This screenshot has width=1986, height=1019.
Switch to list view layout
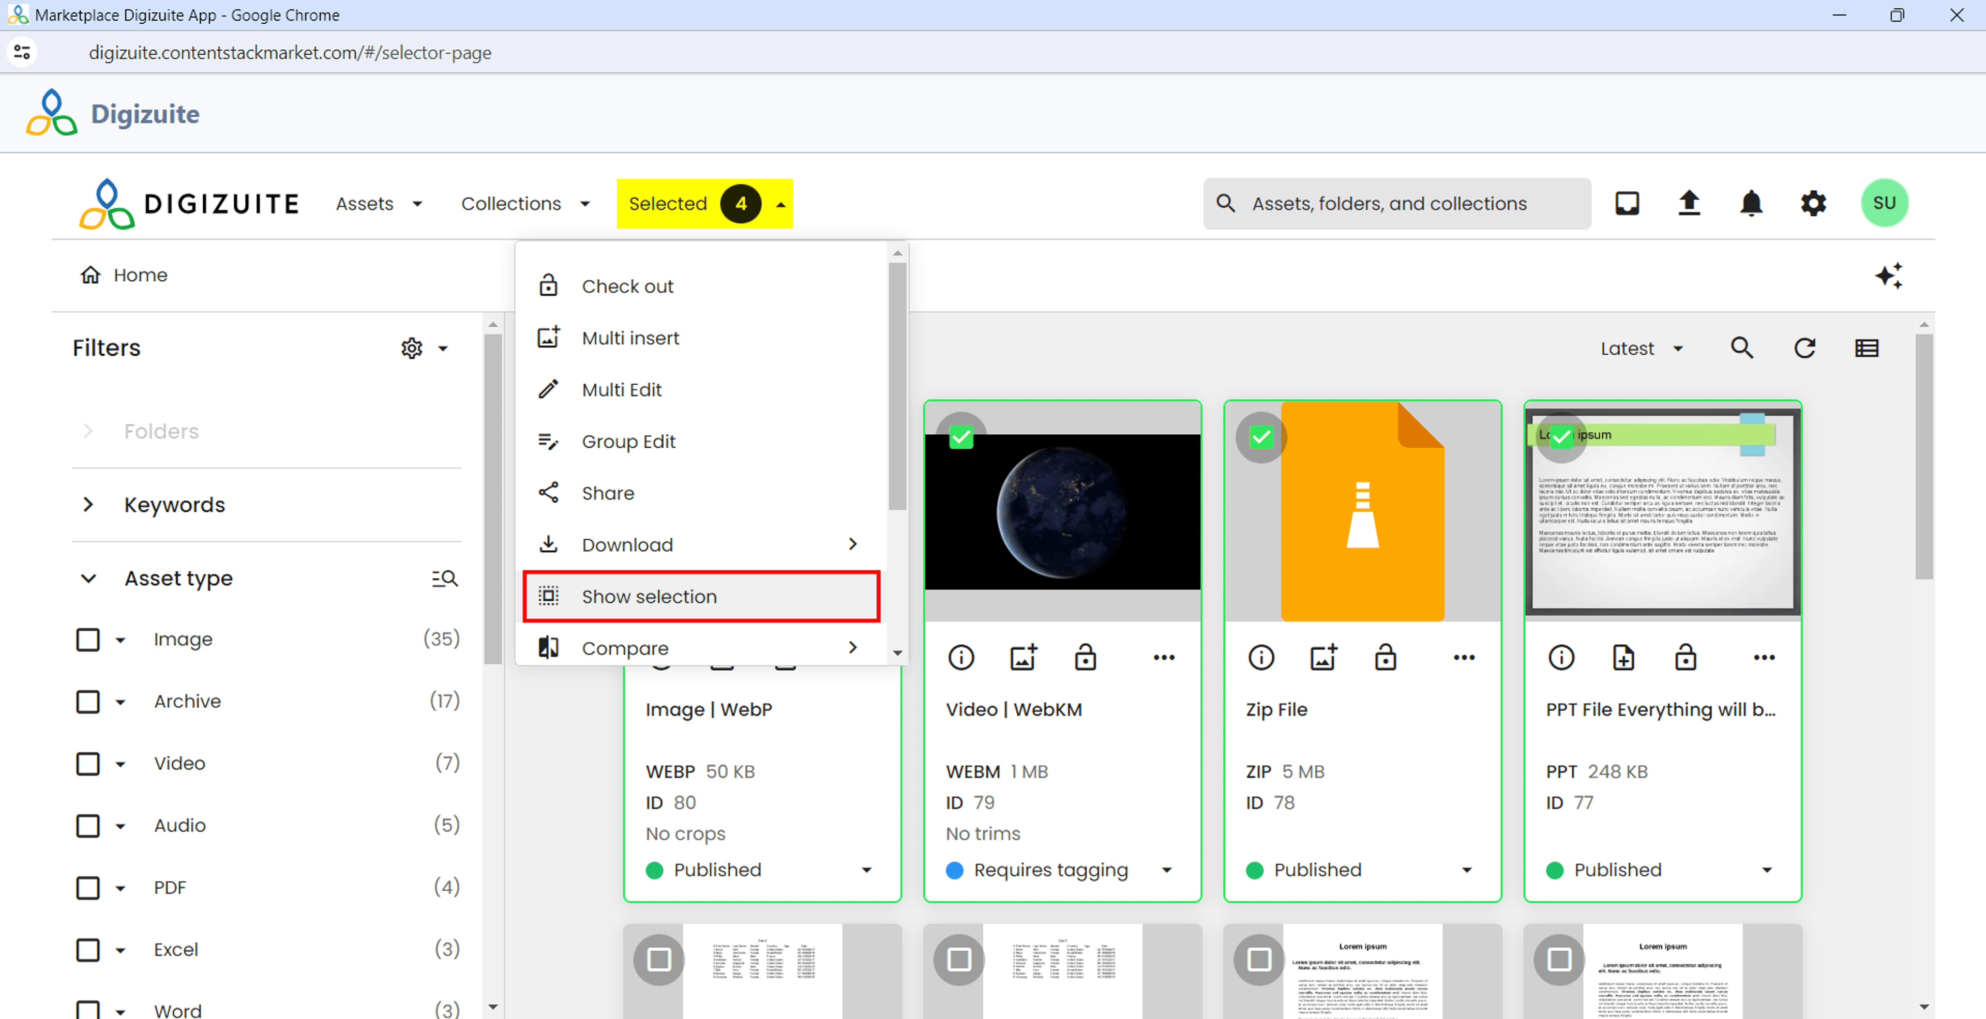tap(1867, 348)
